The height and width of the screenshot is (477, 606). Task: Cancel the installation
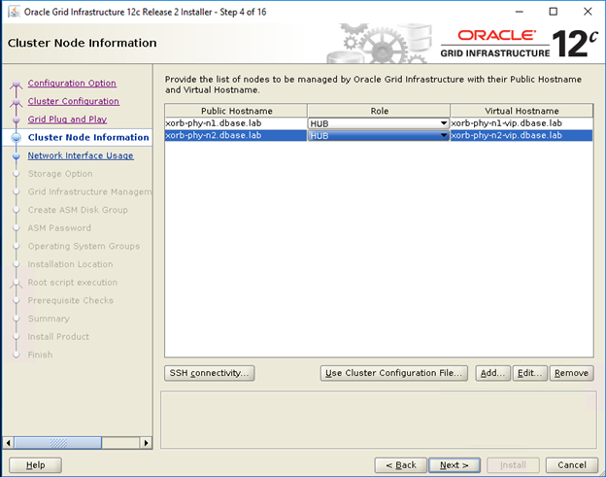point(572,465)
